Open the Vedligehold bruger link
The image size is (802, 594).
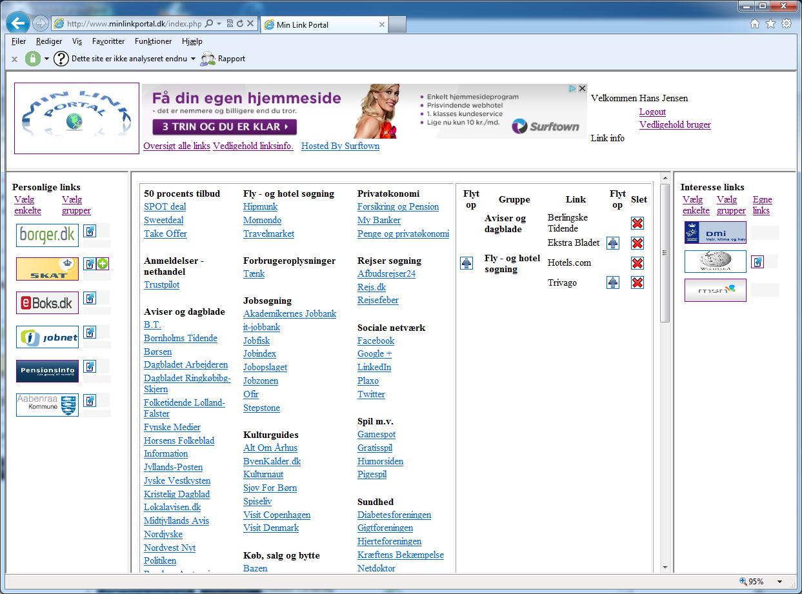click(x=675, y=124)
